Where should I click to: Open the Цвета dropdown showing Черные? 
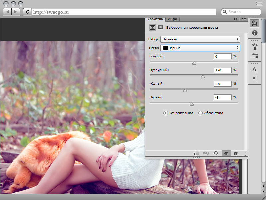(200, 48)
